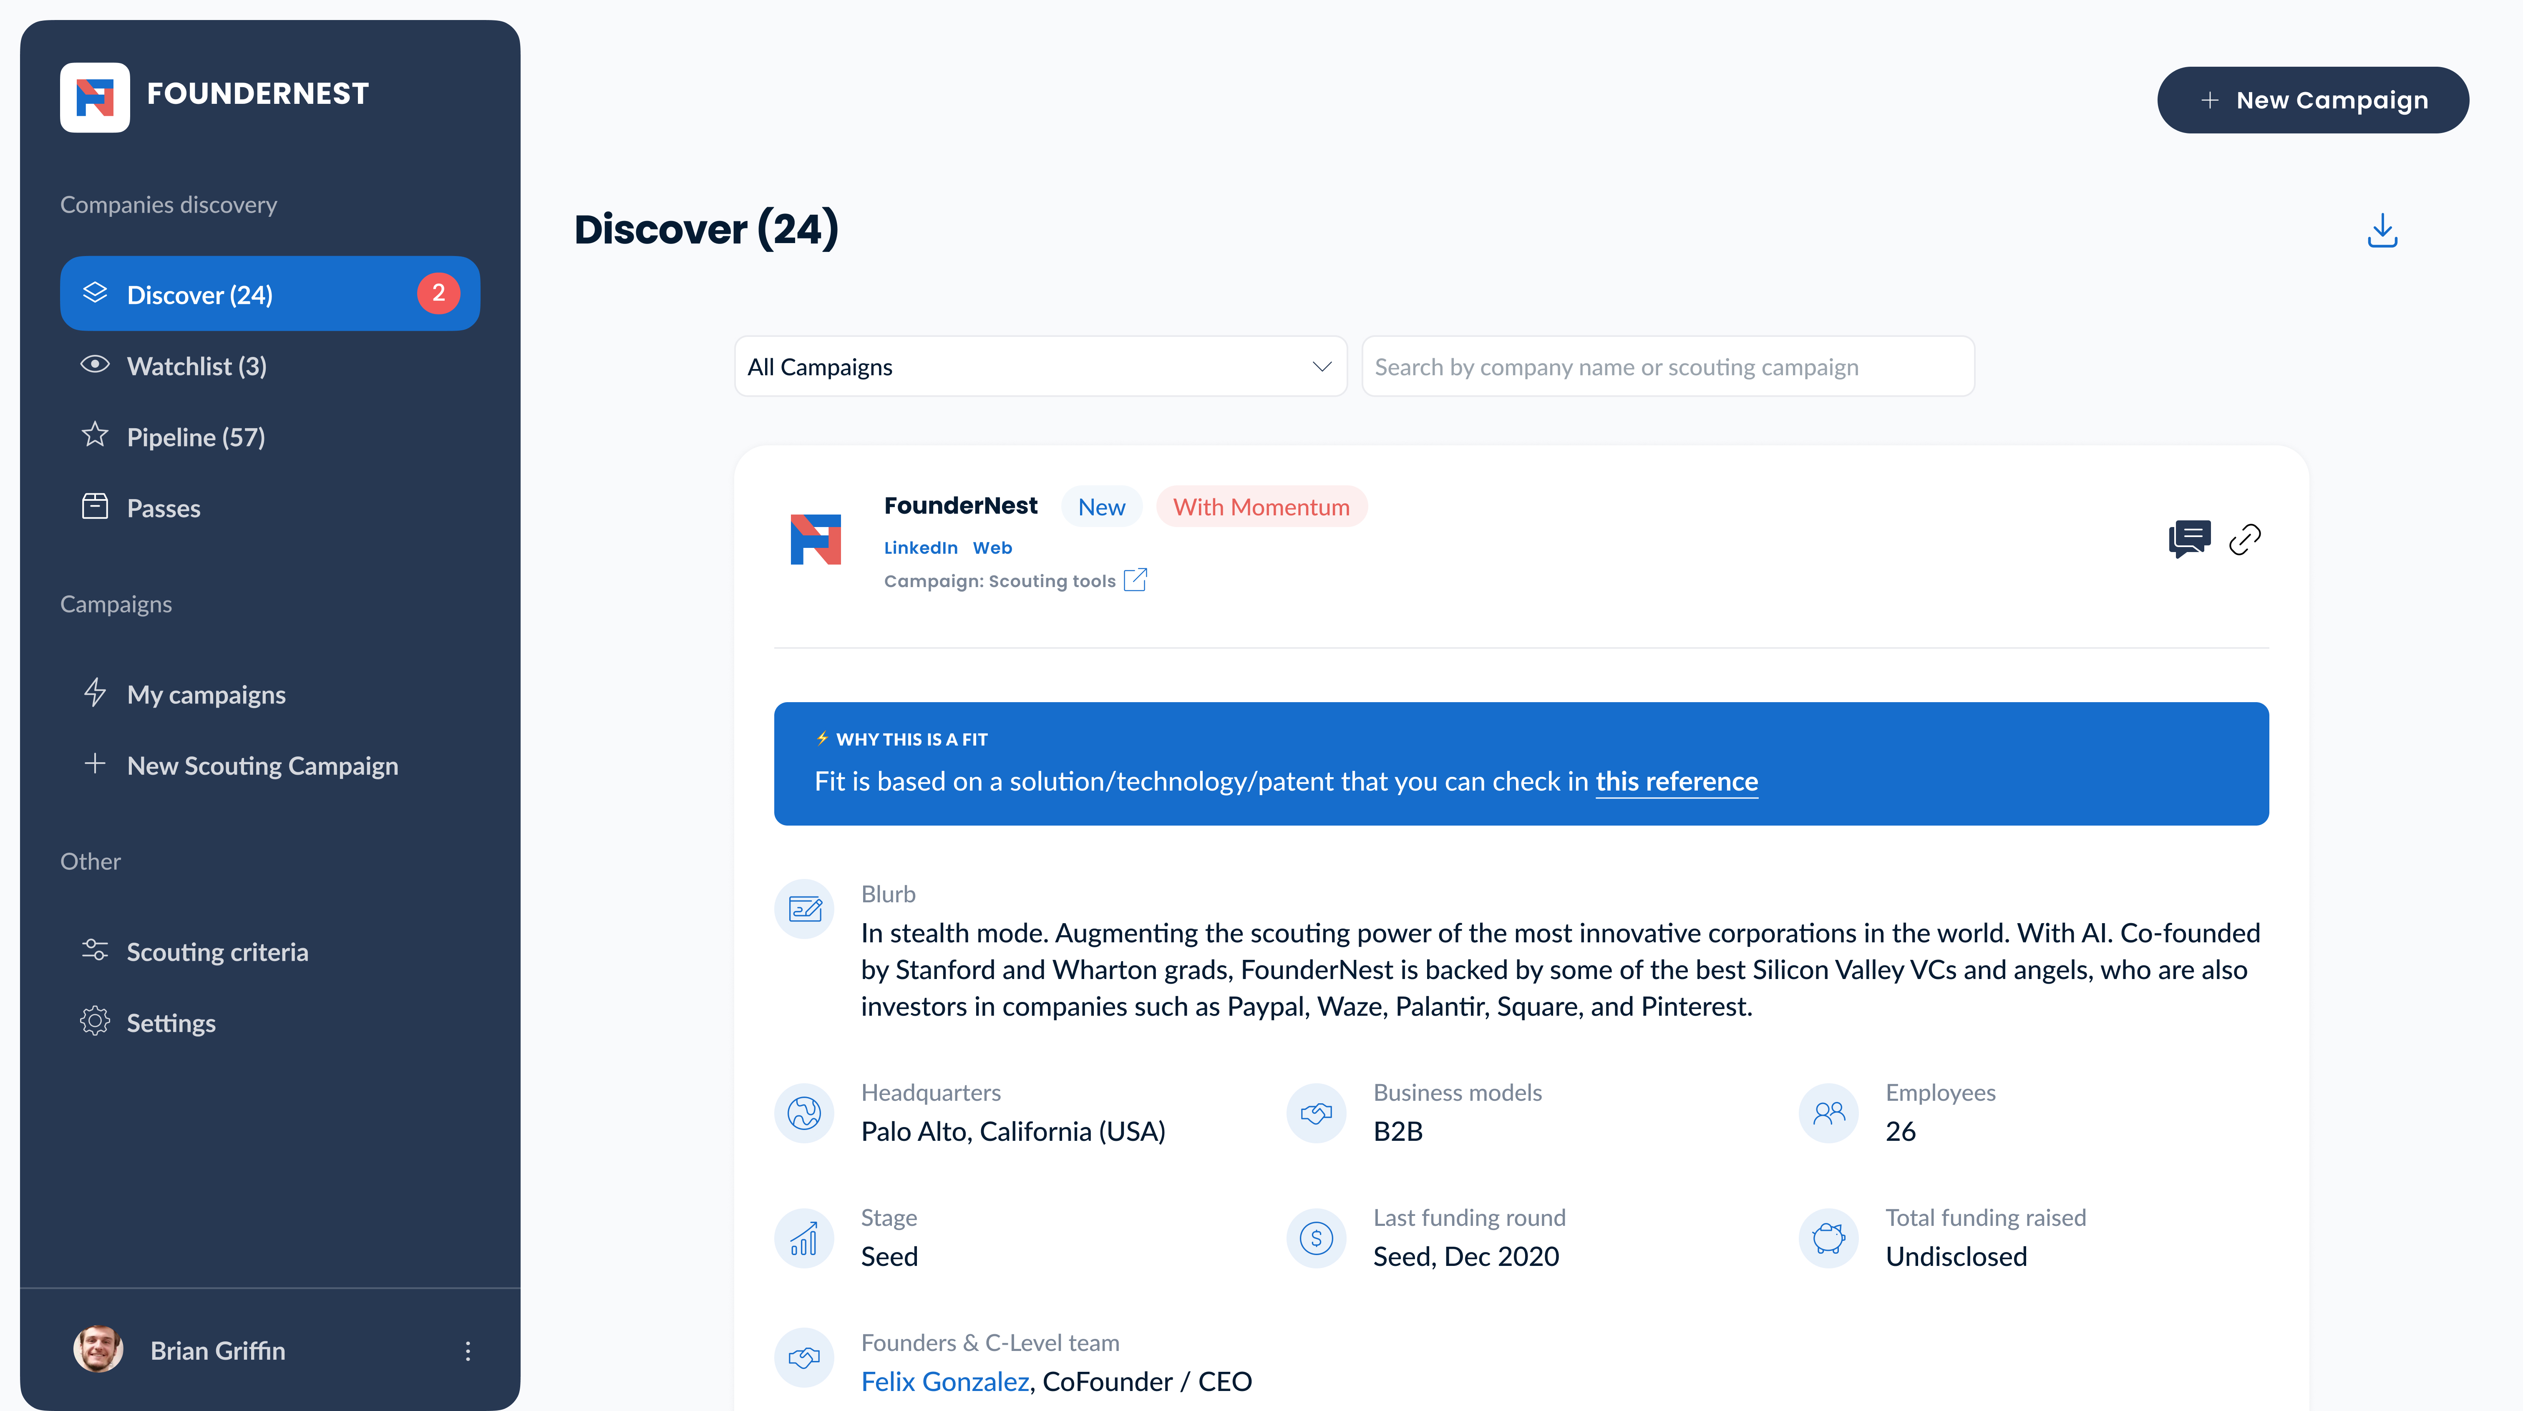Click the Discover (24) page heading

click(706, 229)
